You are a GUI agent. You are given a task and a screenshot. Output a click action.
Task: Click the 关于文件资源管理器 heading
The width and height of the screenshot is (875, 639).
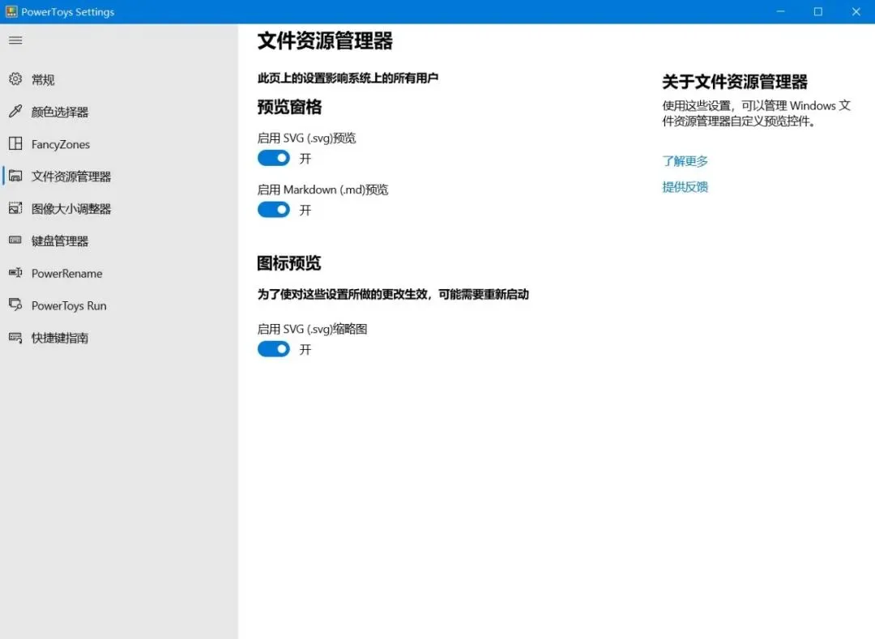point(734,82)
